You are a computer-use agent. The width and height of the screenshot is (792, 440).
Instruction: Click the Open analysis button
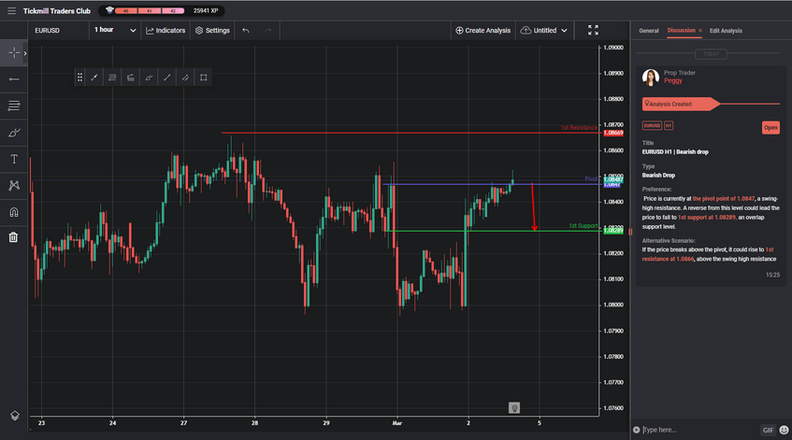770,128
